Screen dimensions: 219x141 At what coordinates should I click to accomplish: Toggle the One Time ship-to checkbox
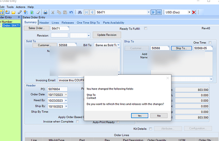210,43
